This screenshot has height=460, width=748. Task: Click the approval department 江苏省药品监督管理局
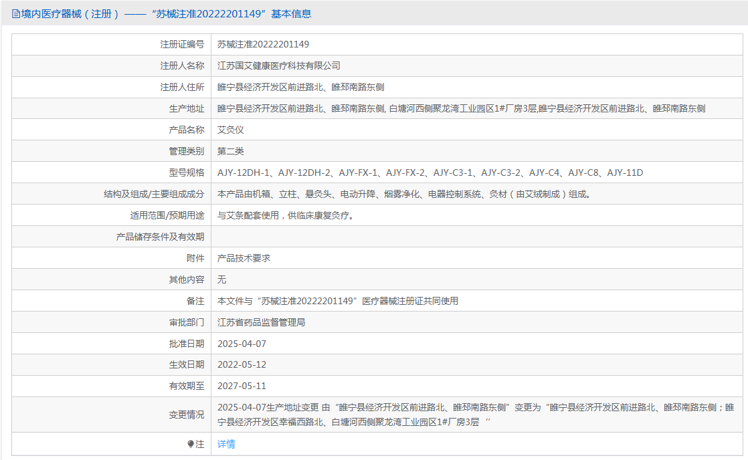[x=262, y=323]
